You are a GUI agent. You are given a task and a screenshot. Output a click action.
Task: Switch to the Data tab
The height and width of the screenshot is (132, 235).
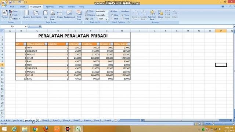[61, 7]
